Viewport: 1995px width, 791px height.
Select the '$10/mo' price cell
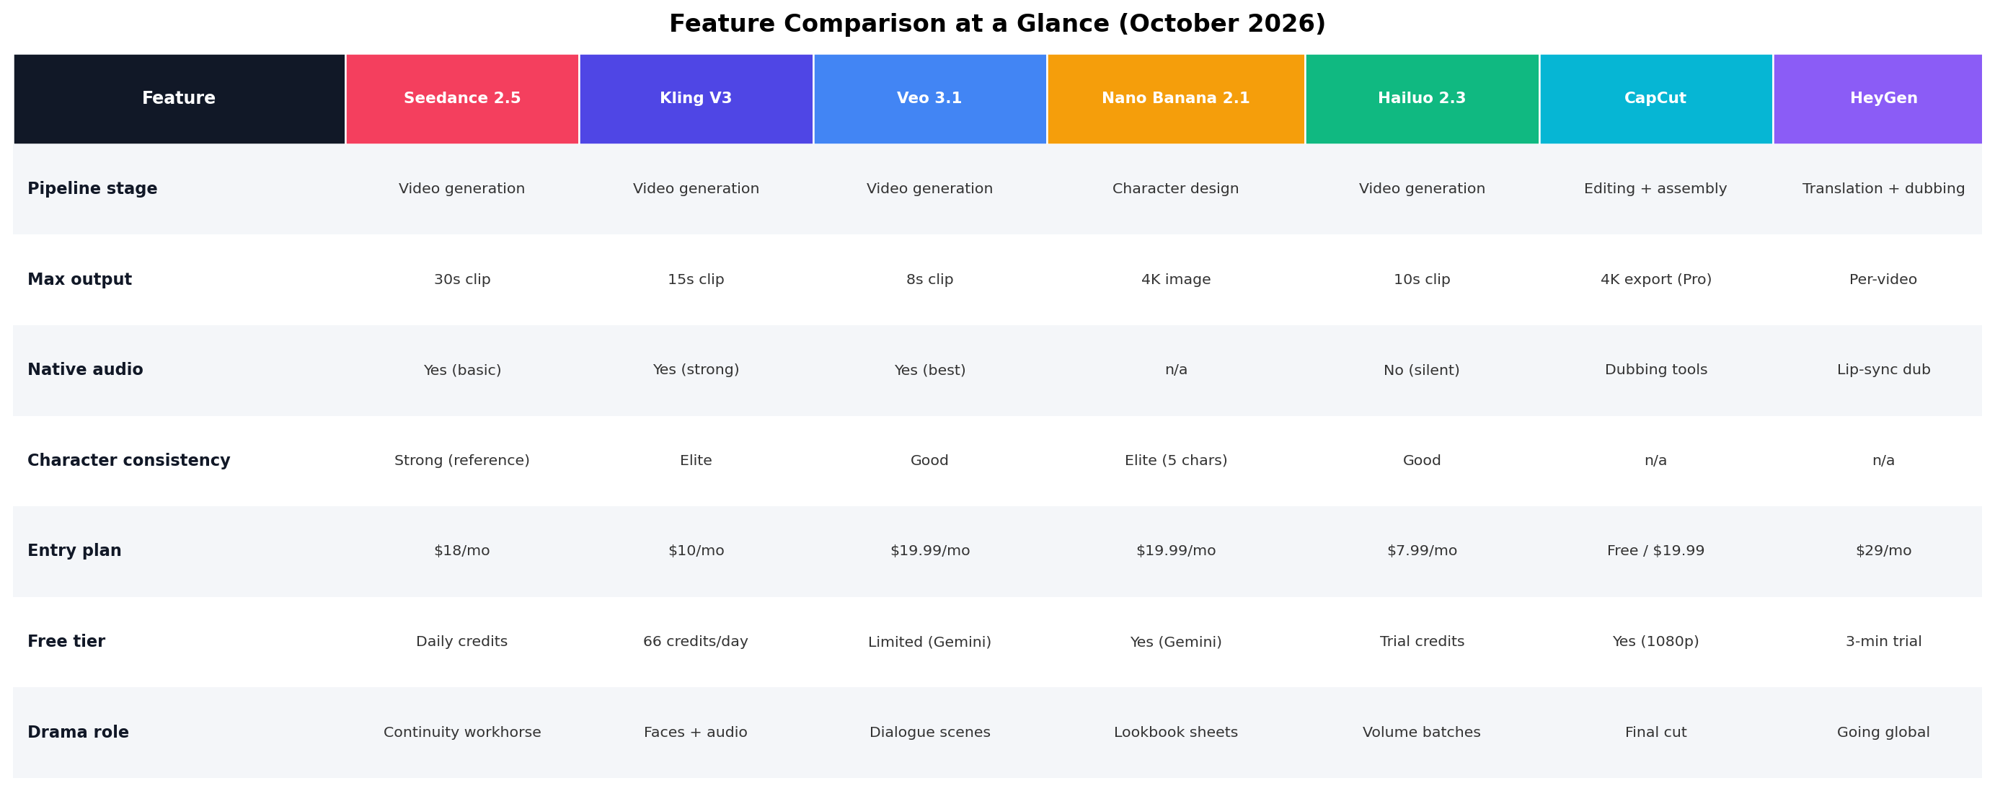click(x=696, y=551)
